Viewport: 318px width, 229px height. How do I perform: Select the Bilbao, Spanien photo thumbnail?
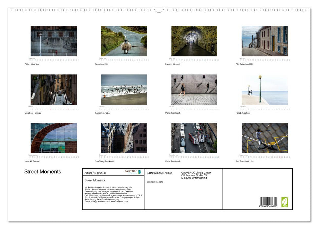(x=54, y=41)
